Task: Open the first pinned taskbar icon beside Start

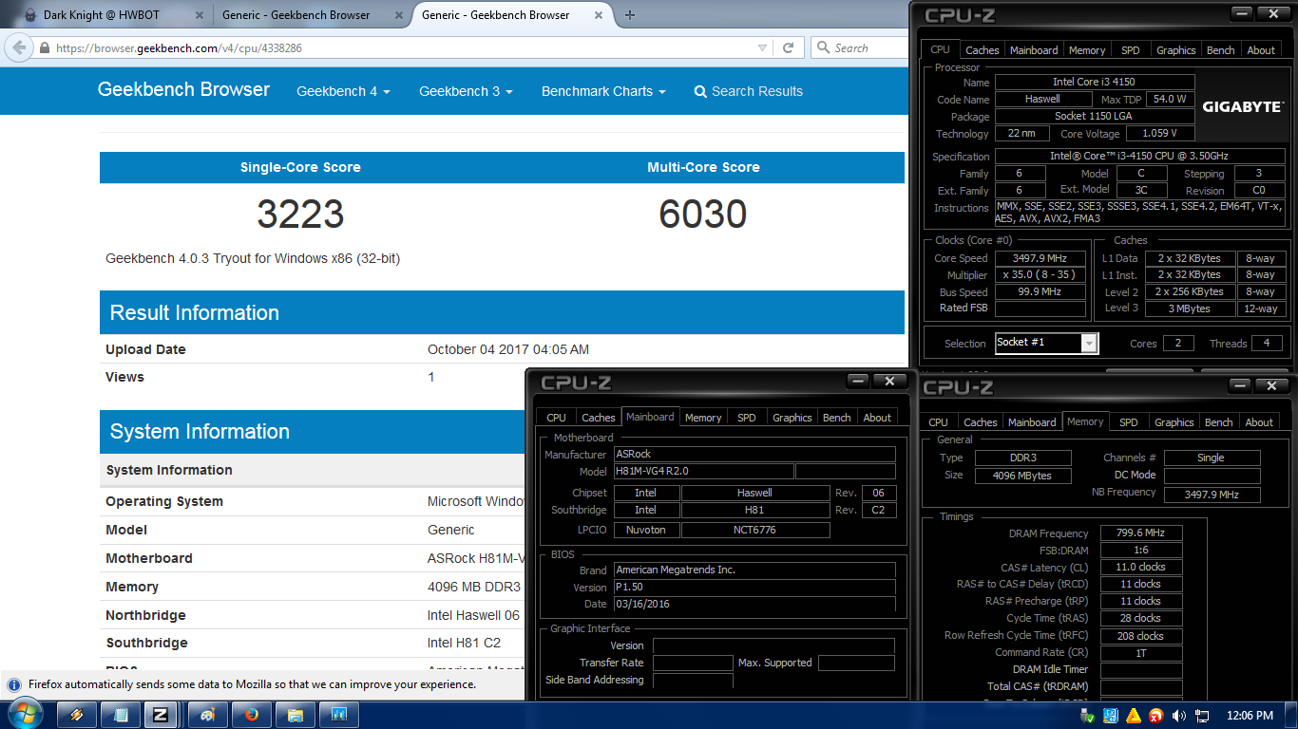Action: 77,715
